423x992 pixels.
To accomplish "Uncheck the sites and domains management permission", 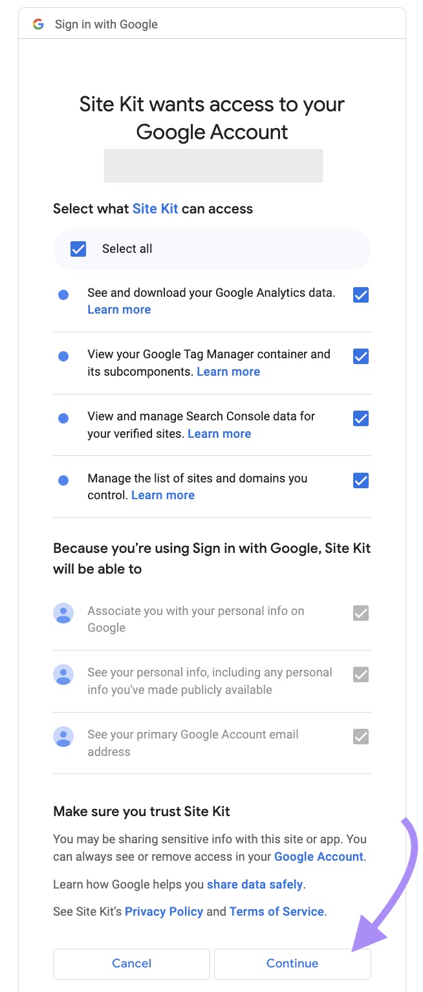I will [x=360, y=480].
